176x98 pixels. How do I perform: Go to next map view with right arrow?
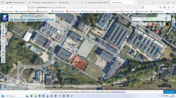[3, 58]
